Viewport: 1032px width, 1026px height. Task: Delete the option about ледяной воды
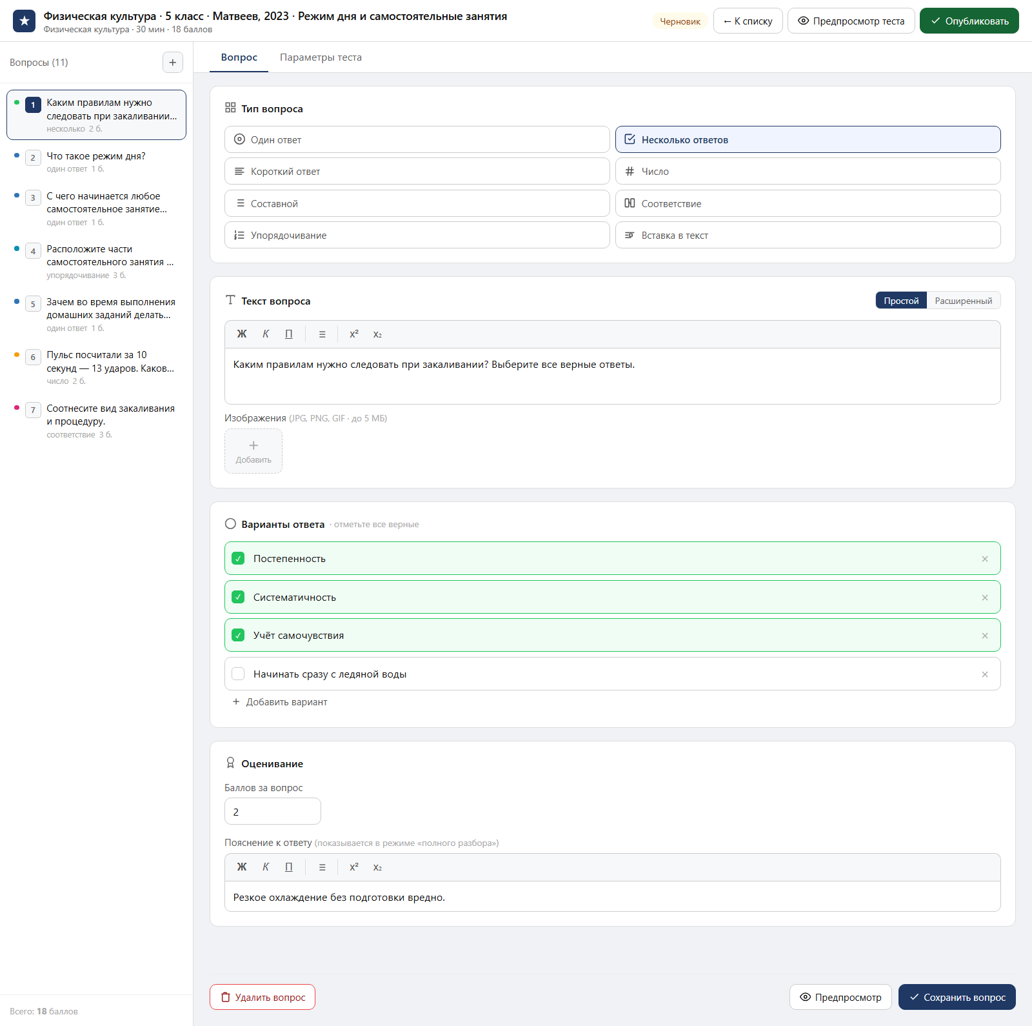(x=985, y=674)
